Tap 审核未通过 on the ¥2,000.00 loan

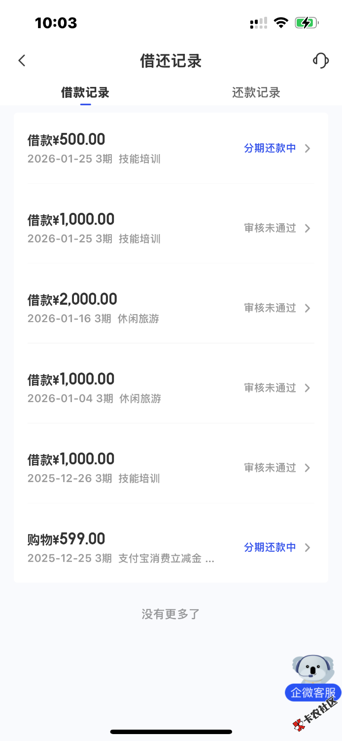tap(270, 308)
